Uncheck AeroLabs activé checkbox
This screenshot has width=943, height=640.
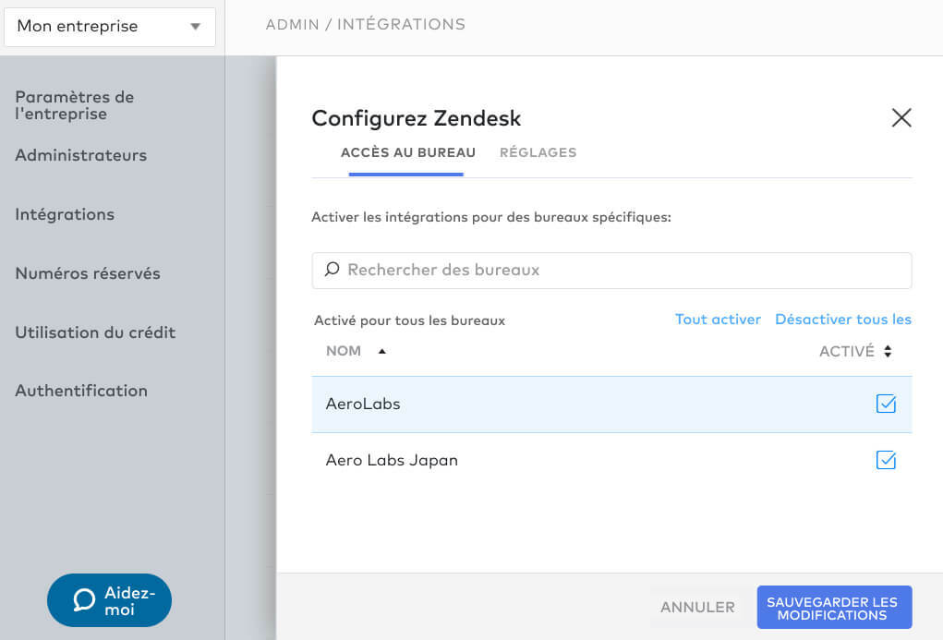tap(886, 404)
